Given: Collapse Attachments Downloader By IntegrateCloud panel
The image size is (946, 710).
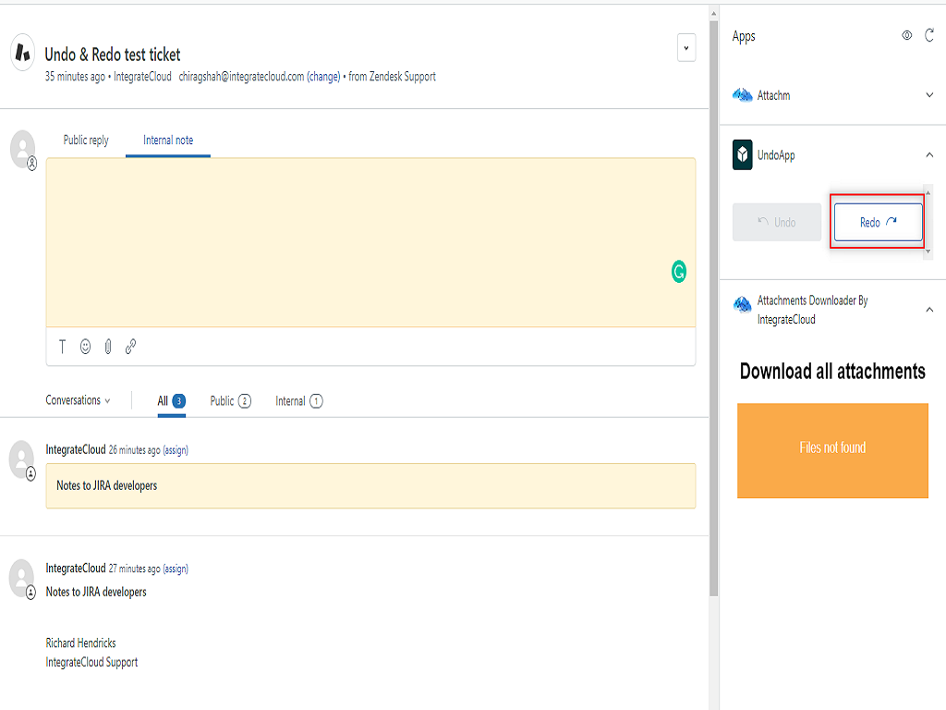Looking at the screenshot, I should tap(929, 310).
